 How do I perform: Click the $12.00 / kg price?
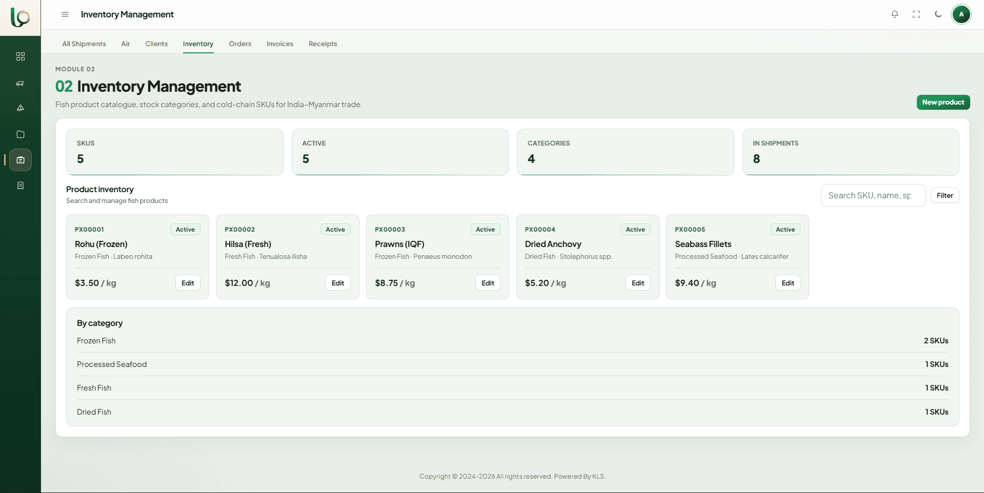pos(247,283)
